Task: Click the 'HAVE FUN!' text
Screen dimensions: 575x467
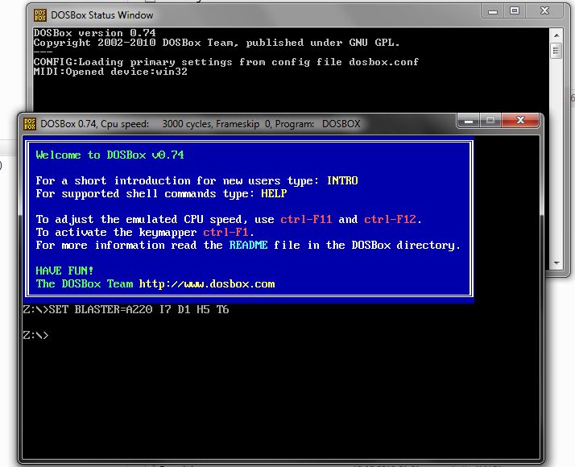Action: coord(64,271)
